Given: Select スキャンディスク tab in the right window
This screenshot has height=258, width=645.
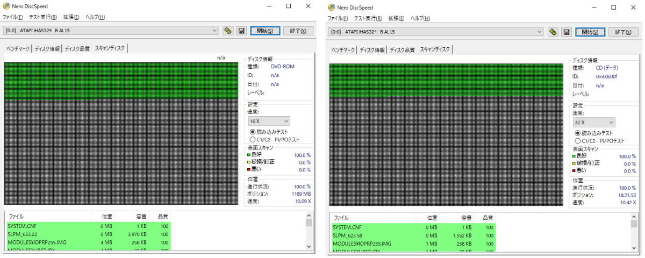Looking at the screenshot, I should (x=435, y=49).
